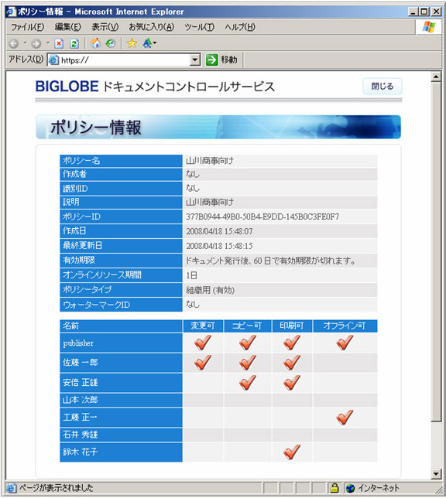Open ファイル(F) menu

[x=27, y=27]
